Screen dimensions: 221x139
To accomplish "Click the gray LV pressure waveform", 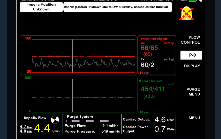I will click(x=84, y=63).
